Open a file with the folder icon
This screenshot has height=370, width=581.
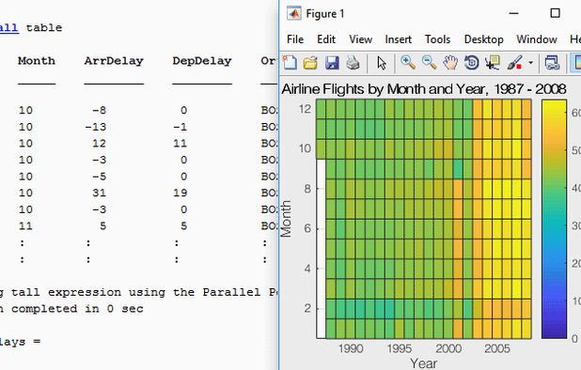(310, 63)
